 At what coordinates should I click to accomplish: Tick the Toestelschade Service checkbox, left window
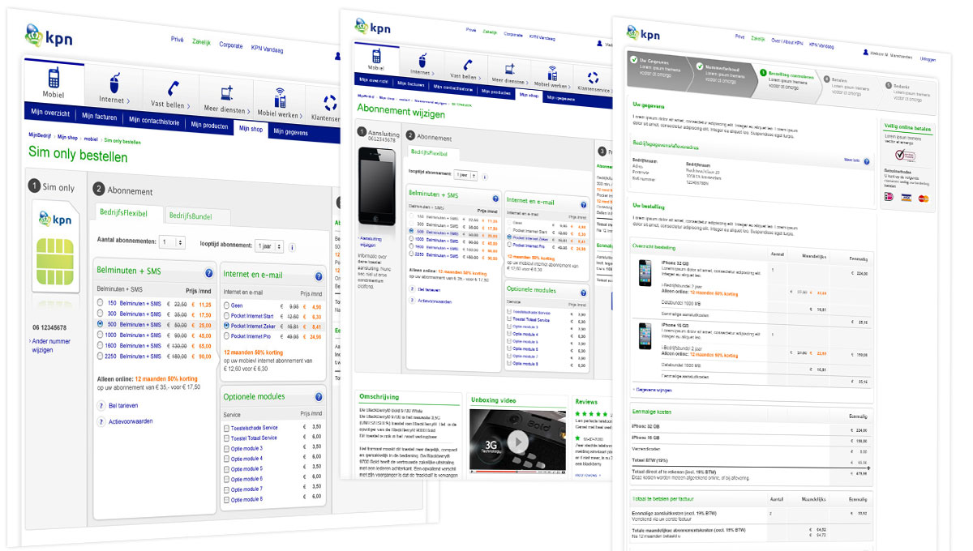[x=225, y=427]
